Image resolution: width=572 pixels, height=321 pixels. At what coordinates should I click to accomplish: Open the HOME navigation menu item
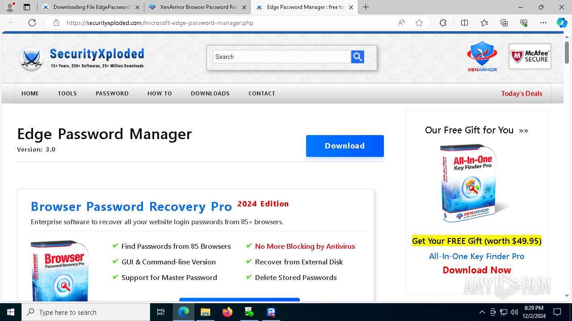pos(30,93)
